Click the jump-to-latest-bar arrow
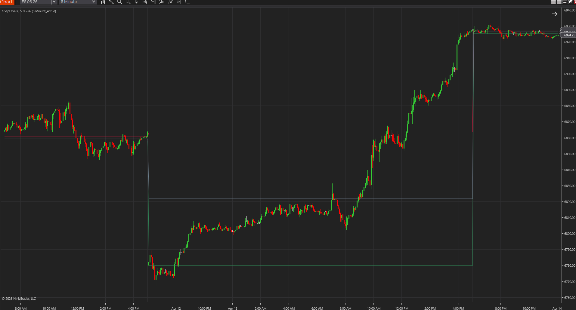This screenshot has height=310, width=576. coord(555,14)
